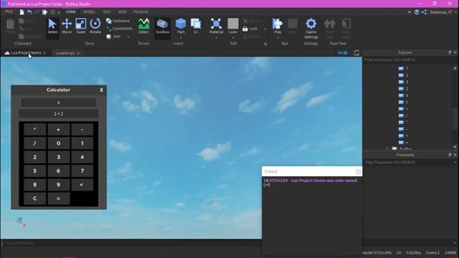This screenshot has height=258, width=459.
Task: Click the 0 key on Calculator
Action: click(x=59, y=143)
